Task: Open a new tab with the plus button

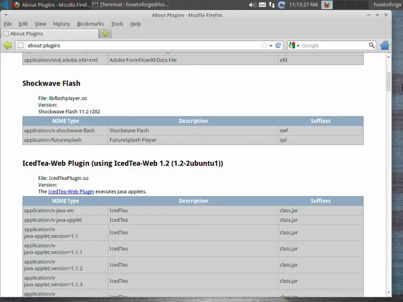Action: coord(105,33)
